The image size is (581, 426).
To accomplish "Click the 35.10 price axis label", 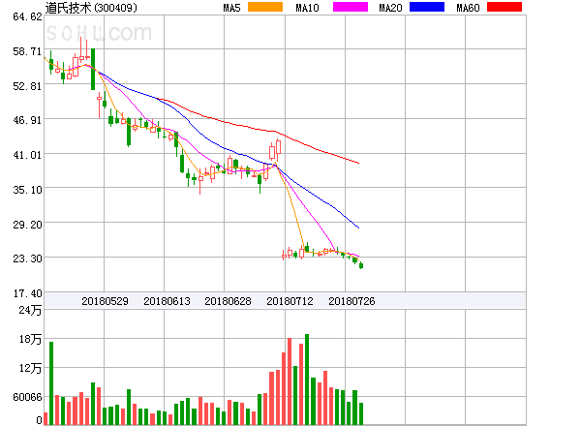I will pos(27,190).
